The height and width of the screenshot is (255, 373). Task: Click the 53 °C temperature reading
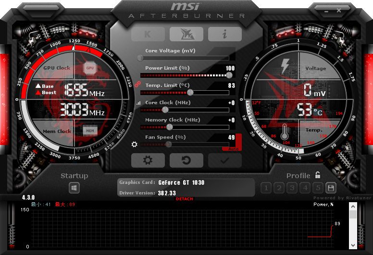coord(310,110)
